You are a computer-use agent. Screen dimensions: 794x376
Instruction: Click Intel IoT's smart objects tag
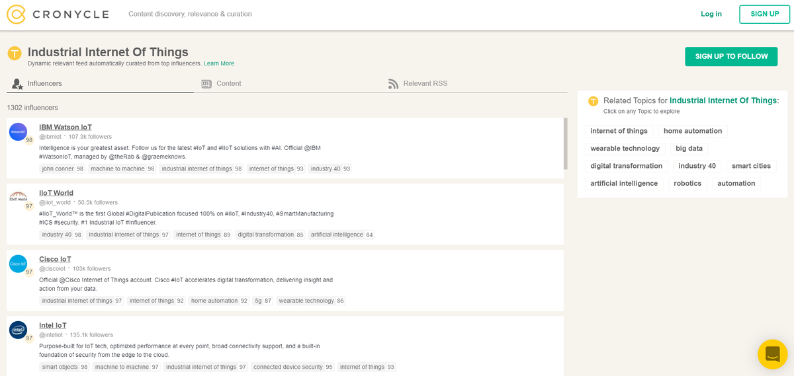pyautogui.click(x=65, y=367)
